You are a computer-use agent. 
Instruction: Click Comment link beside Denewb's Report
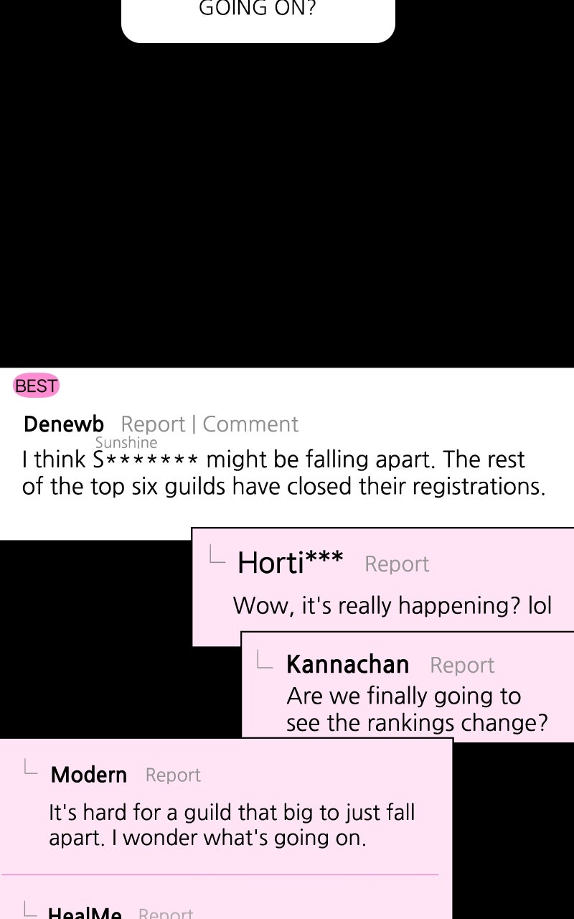[250, 424]
